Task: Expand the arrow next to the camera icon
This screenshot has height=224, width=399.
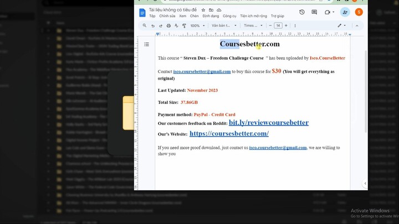Action: point(334,12)
